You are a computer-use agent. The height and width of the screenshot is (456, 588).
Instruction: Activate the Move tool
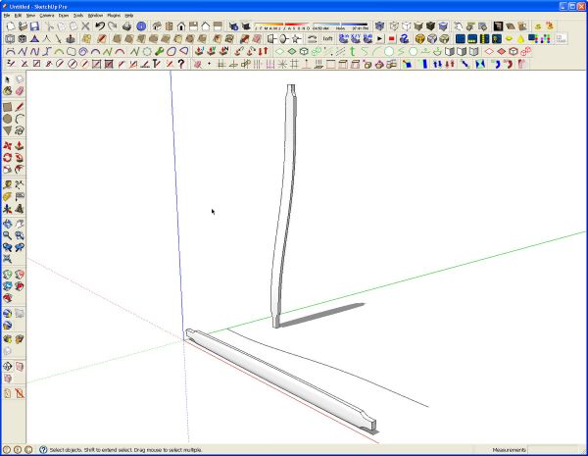pos(7,145)
